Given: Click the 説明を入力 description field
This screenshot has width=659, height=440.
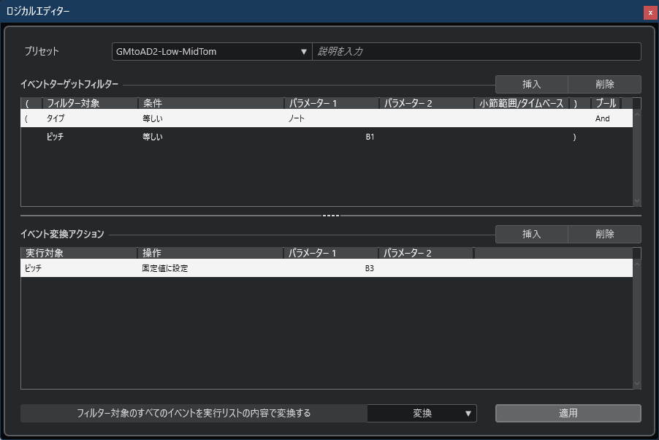Looking at the screenshot, I should pyautogui.click(x=476, y=52).
